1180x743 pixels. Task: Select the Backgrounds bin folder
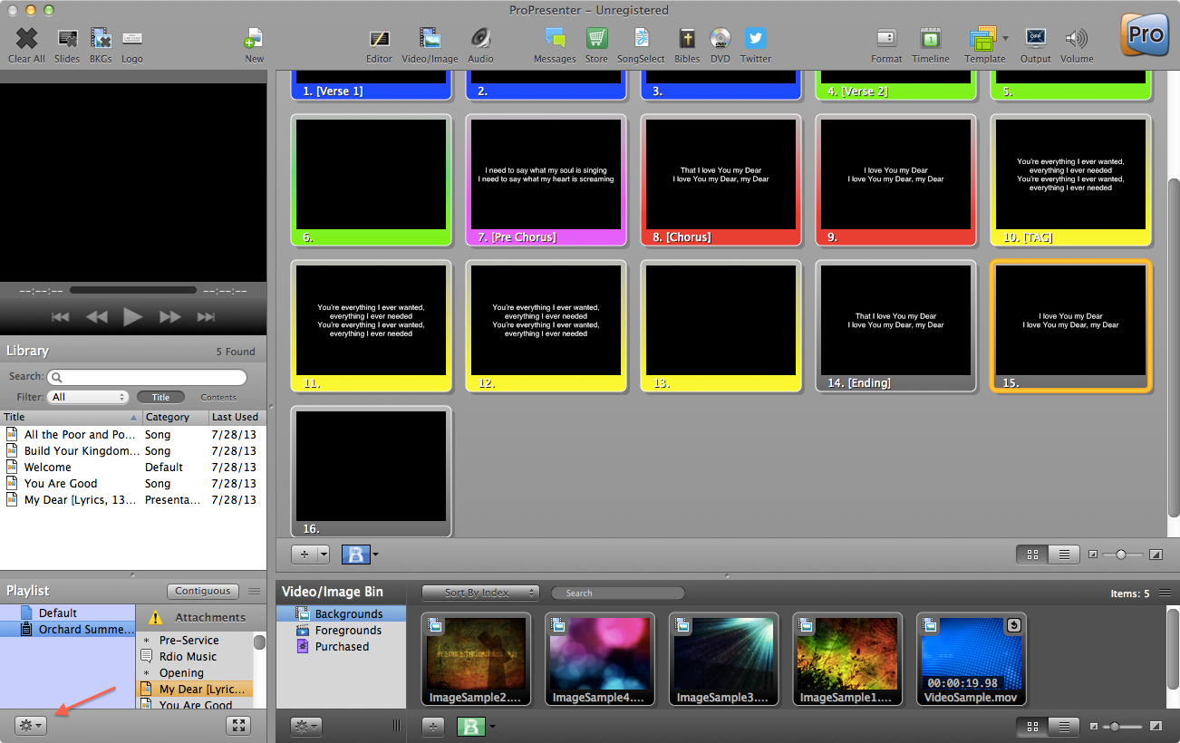tap(342, 613)
